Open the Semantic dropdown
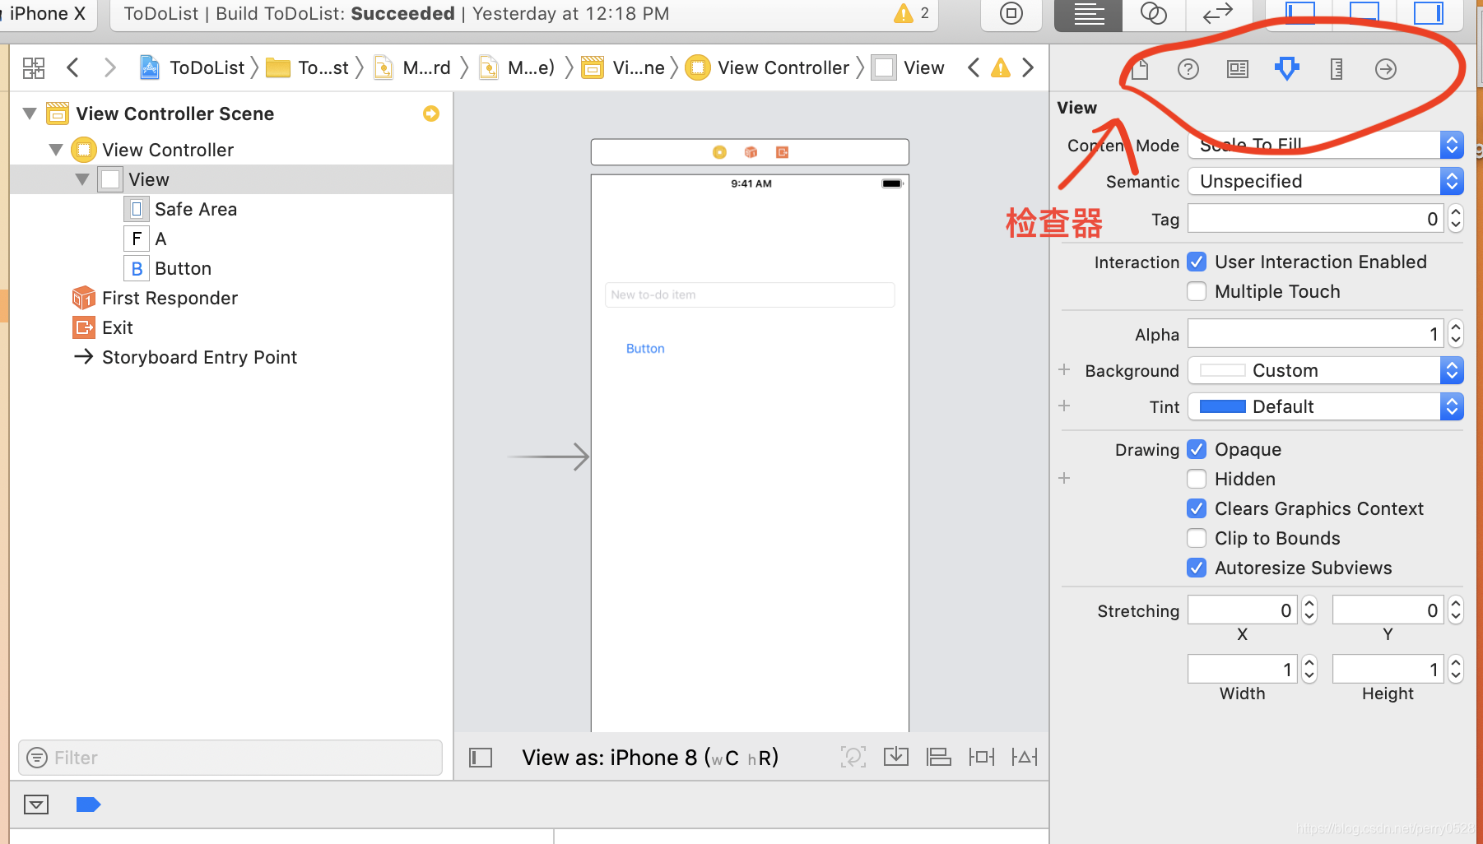This screenshot has height=844, width=1483. (1326, 181)
